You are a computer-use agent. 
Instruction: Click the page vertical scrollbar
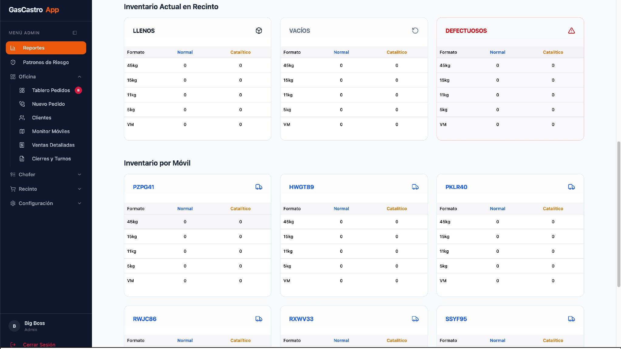(619, 214)
